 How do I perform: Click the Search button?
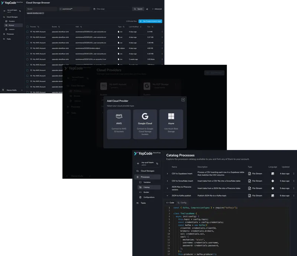[x=138, y=9]
